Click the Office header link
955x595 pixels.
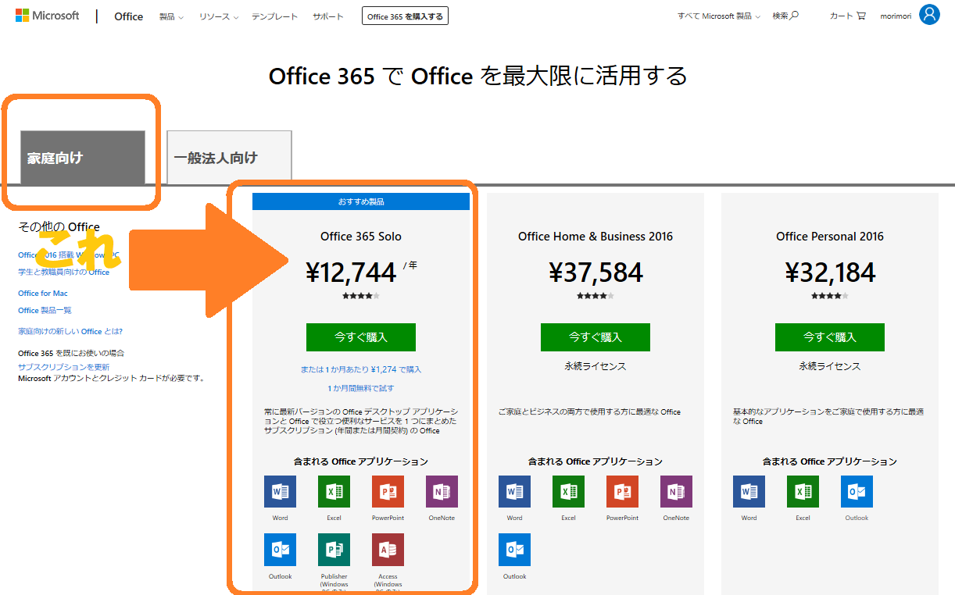click(128, 16)
